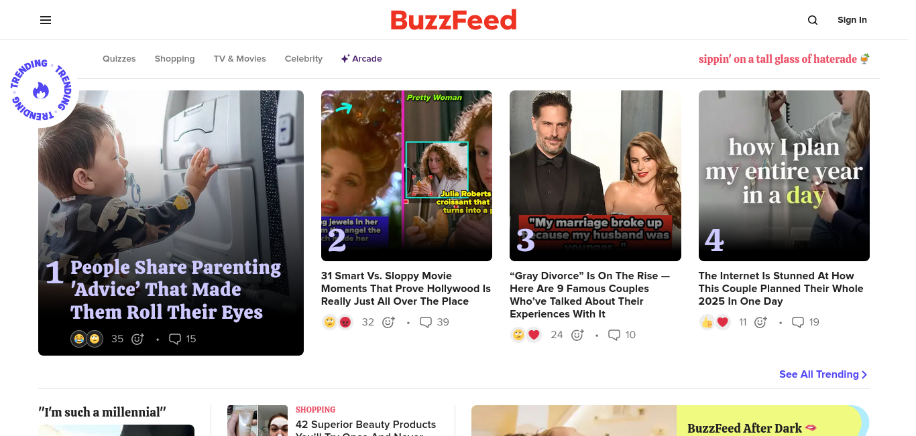Open the Arcade section
916x436 pixels.
click(361, 59)
